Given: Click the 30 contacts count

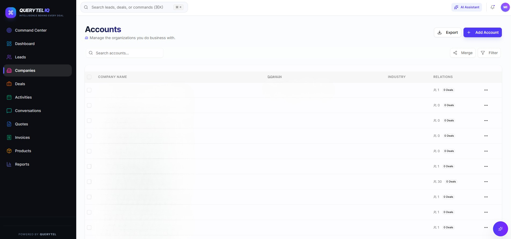Looking at the screenshot, I should [437, 182].
